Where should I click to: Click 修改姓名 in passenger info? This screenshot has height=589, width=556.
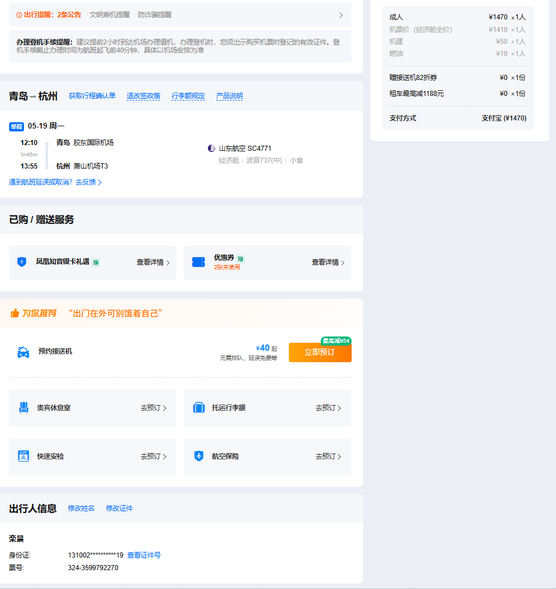(81, 508)
